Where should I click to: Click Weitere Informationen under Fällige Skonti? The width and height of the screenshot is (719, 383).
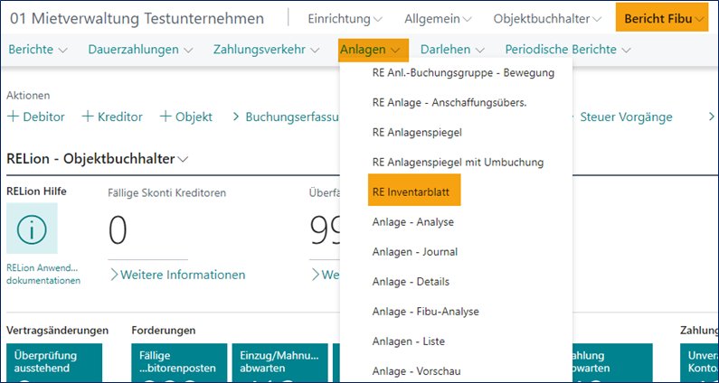pos(176,275)
